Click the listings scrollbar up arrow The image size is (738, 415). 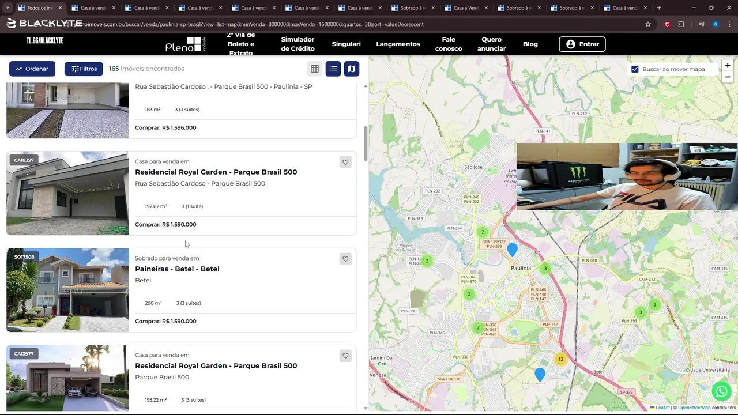click(x=366, y=86)
